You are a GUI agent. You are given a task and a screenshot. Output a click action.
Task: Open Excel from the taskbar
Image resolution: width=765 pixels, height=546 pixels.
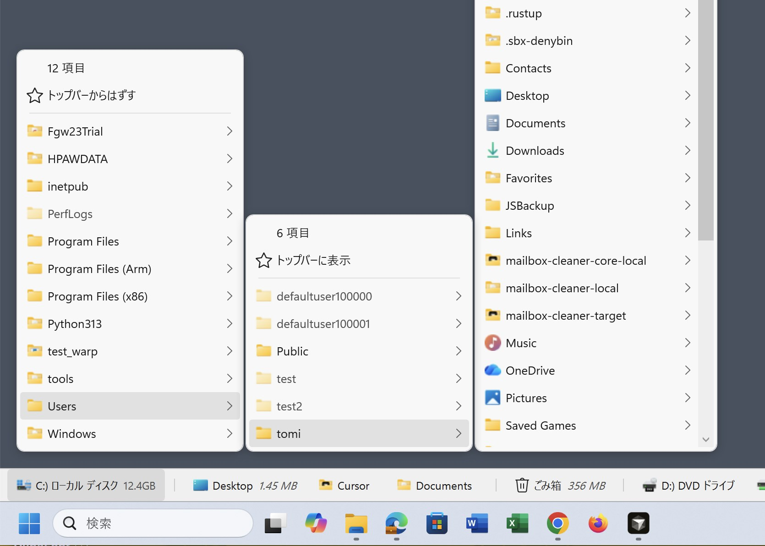coord(518,523)
